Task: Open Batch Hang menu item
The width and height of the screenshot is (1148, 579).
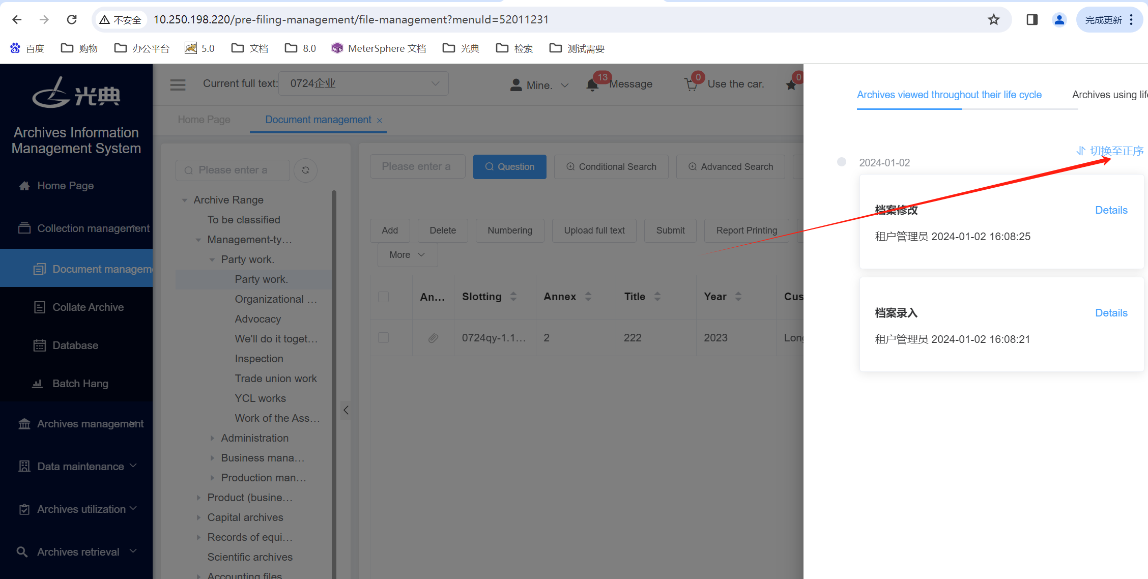Action: tap(76, 384)
